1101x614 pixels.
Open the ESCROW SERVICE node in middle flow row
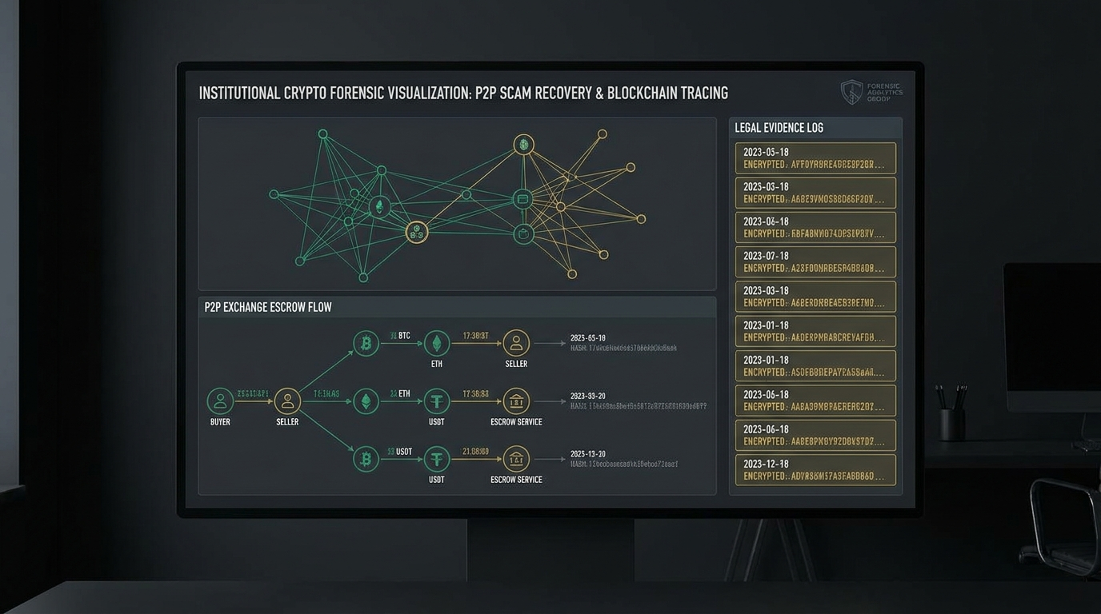[x=516, y=401]
